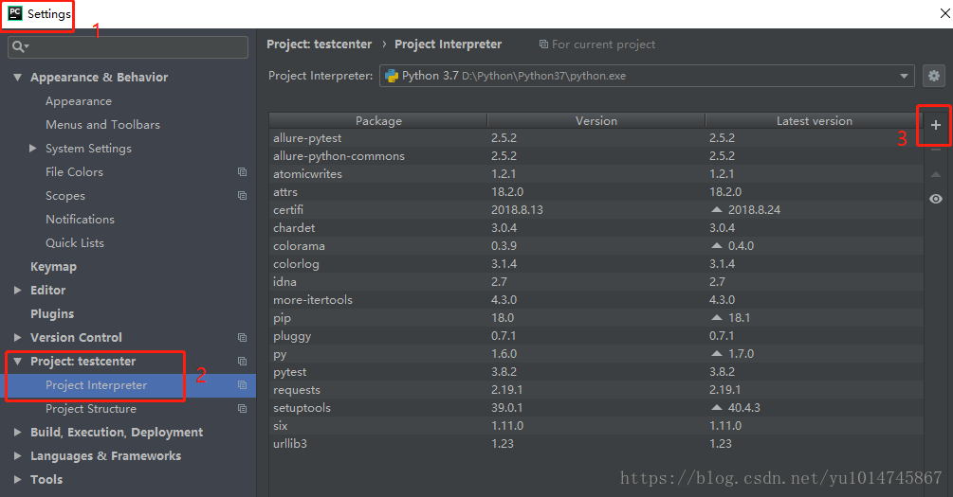Toggle show early releases eye icon
953x497 pixels.
pyautogui.click(x=935, y=199)
